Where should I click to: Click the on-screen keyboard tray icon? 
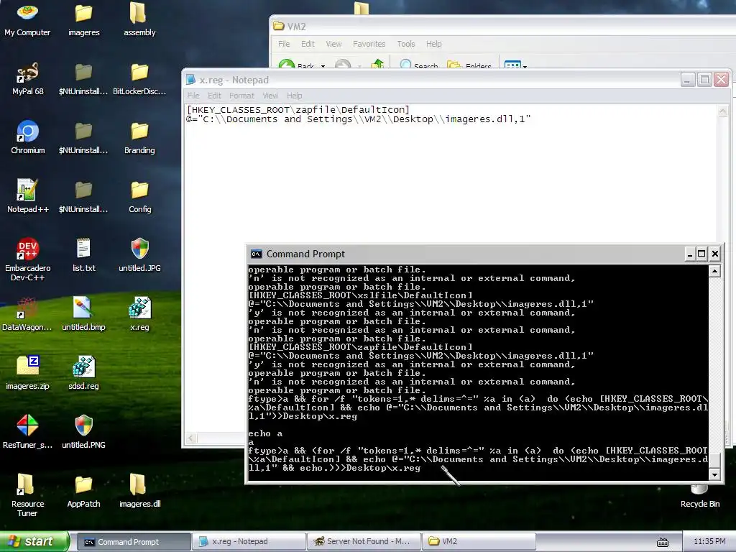(662, 542)
